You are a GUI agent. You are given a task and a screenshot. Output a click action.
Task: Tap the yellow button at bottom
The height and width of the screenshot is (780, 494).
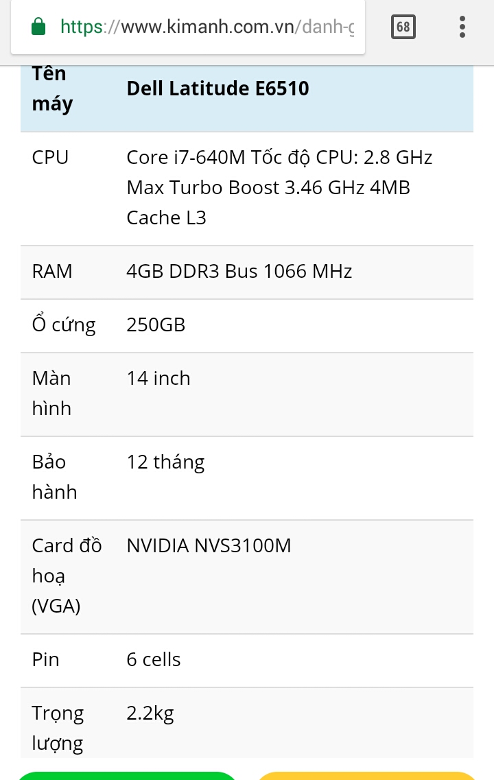click(367, 775)
